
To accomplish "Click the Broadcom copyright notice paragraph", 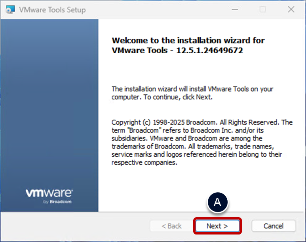I will 202,142.
